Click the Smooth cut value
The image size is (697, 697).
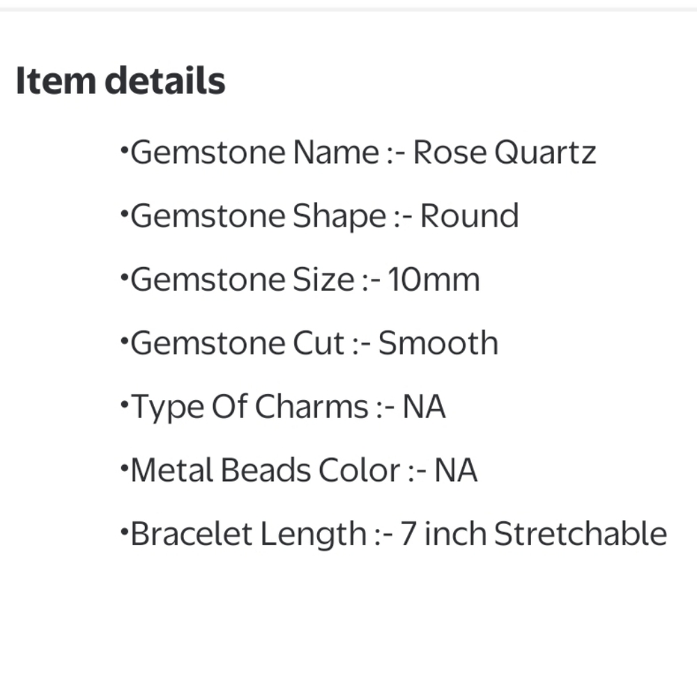438,343
